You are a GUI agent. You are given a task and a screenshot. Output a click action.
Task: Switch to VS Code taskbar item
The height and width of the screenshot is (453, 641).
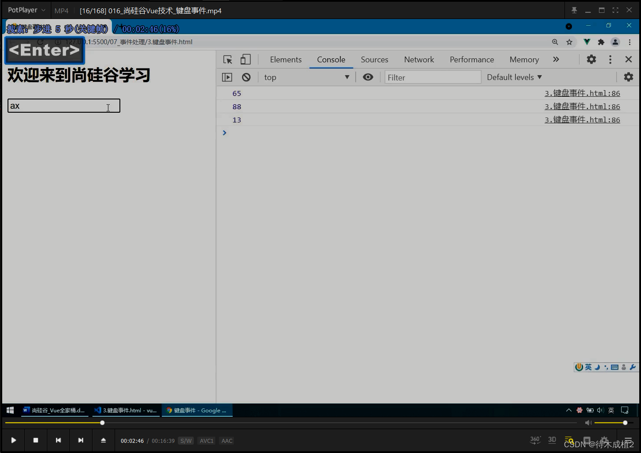pyautogui.click(x=126, y=410)
